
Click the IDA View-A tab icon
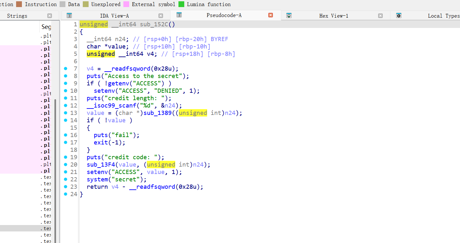coord(69,15)
